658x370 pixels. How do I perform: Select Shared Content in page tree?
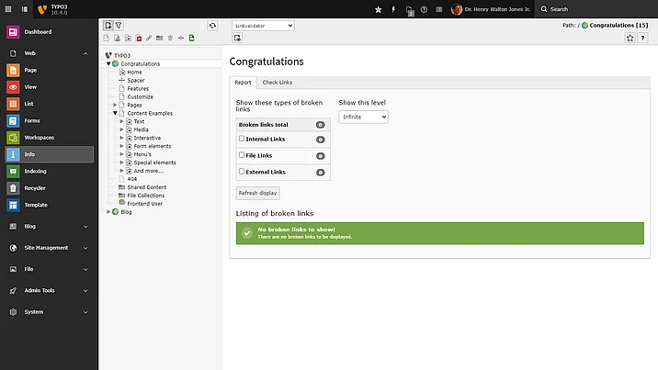(146, 186)
